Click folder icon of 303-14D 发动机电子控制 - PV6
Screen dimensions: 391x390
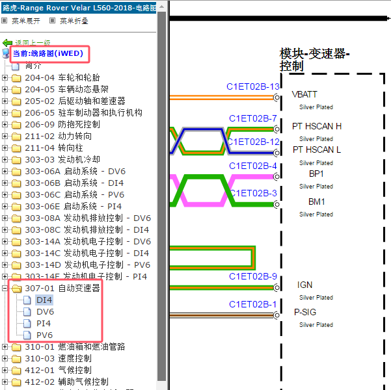pyautogui.click(x=16, y=265)
